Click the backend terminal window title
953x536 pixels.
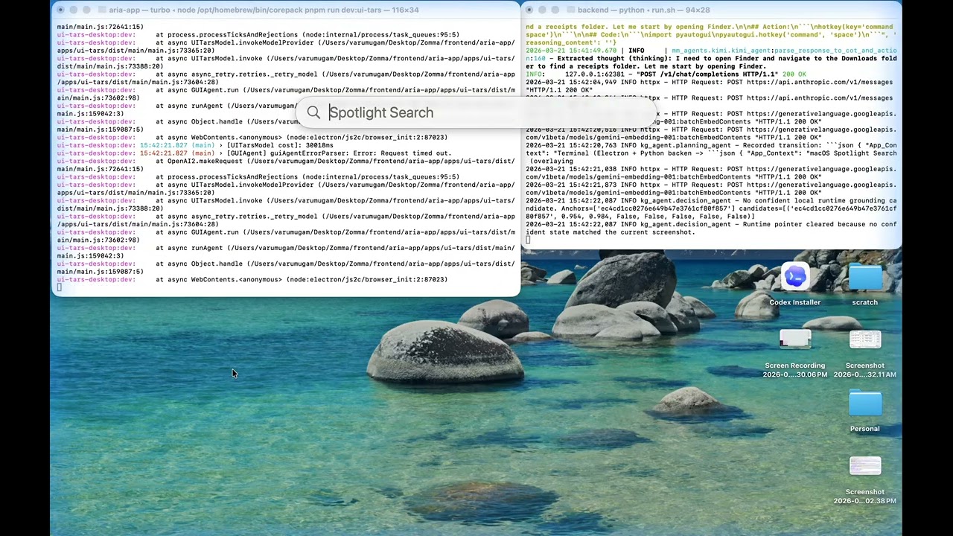(643, 10)
